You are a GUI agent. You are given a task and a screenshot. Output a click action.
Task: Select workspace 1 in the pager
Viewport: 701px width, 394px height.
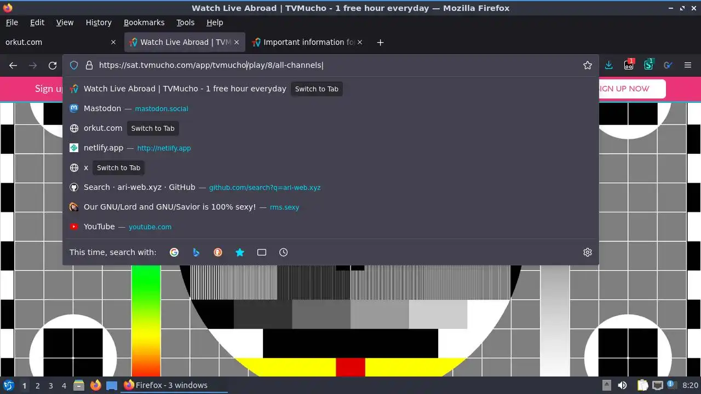click(24, 385)
